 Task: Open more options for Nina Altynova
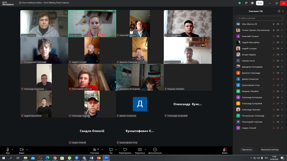282,24
